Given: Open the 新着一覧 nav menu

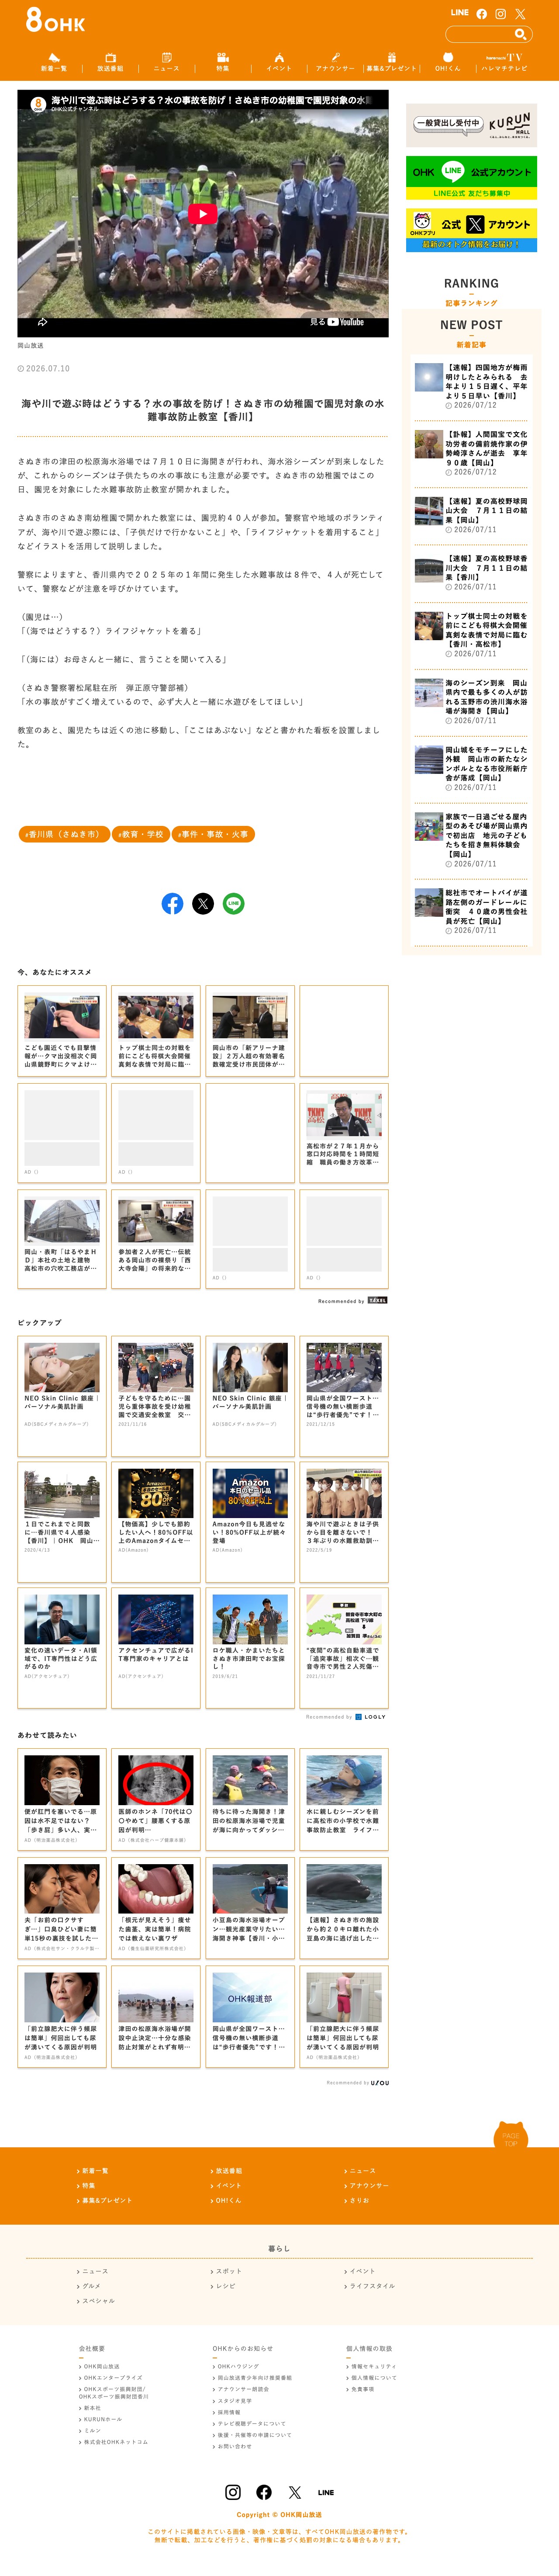Looking at the screenshot, I should [x=54, y=62].
